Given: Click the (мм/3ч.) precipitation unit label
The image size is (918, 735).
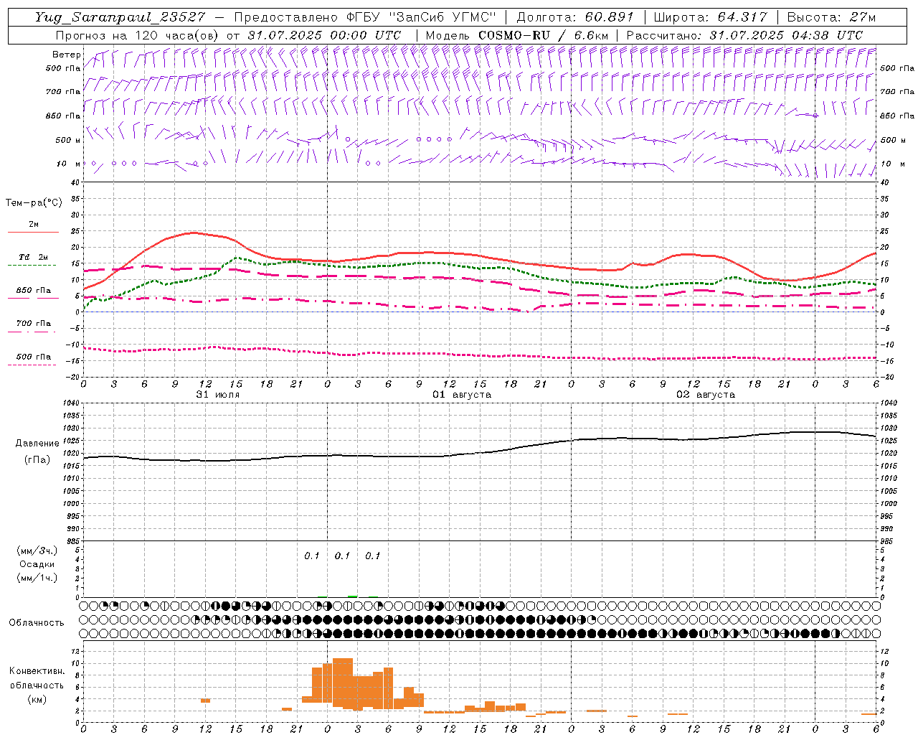Looking at the screenshot, I should coord(37,551).
